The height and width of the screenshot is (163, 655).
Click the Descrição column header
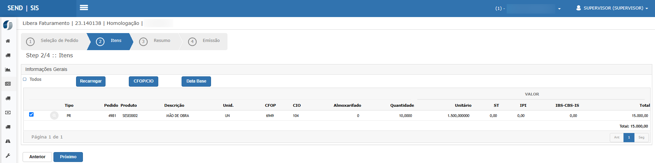pyautogui.click(x=174, y=105)
